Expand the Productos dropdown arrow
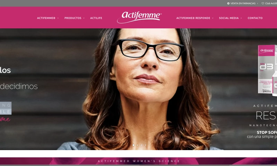The height and width of the screenshot is (166, 277). click(84, 18)
